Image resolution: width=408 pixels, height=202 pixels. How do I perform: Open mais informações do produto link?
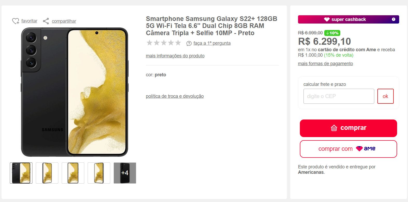(x=175, y=56)
